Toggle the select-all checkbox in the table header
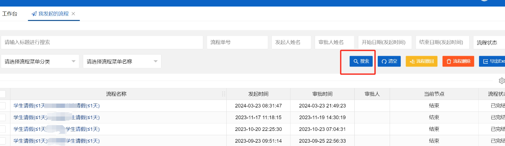 click(x=3, y=94)
